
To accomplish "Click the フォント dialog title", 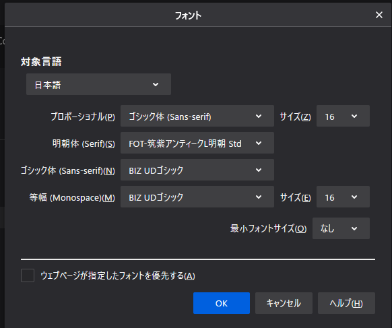I will coord(188,15).
